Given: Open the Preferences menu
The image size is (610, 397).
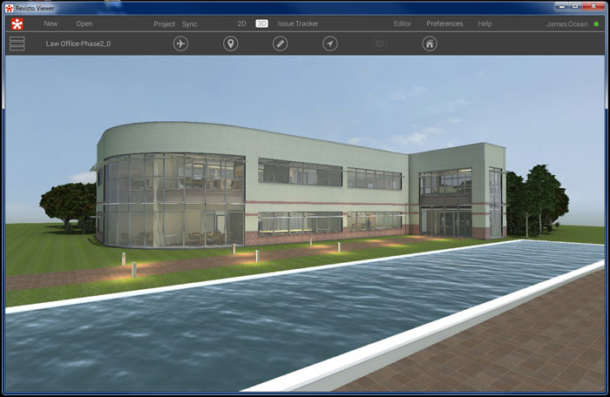Looking at the screenshot, I should point(444,24).
